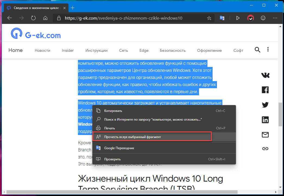Click the 'Сведения о жизненном цикле' browser tab
284x196 pixels.
36,8
